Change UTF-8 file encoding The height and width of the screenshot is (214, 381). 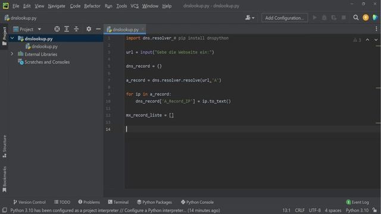tap(315, 210)
